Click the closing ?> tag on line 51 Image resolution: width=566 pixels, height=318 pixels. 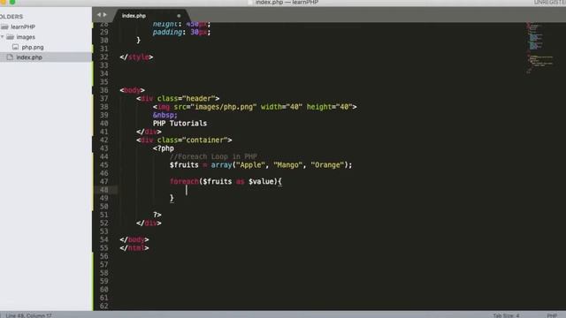point(157,215)
